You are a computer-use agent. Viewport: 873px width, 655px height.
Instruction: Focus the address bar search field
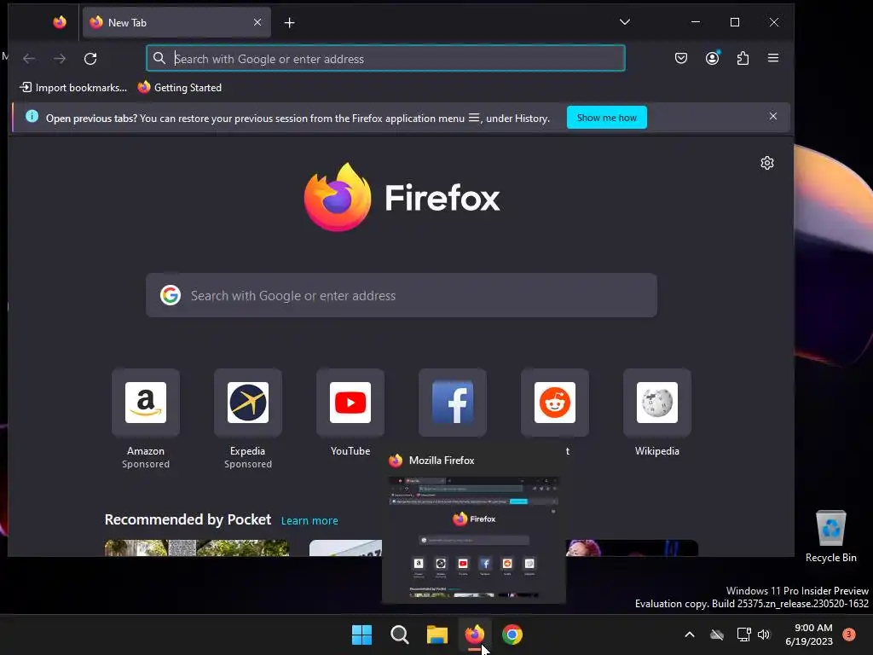pos(385,59)
